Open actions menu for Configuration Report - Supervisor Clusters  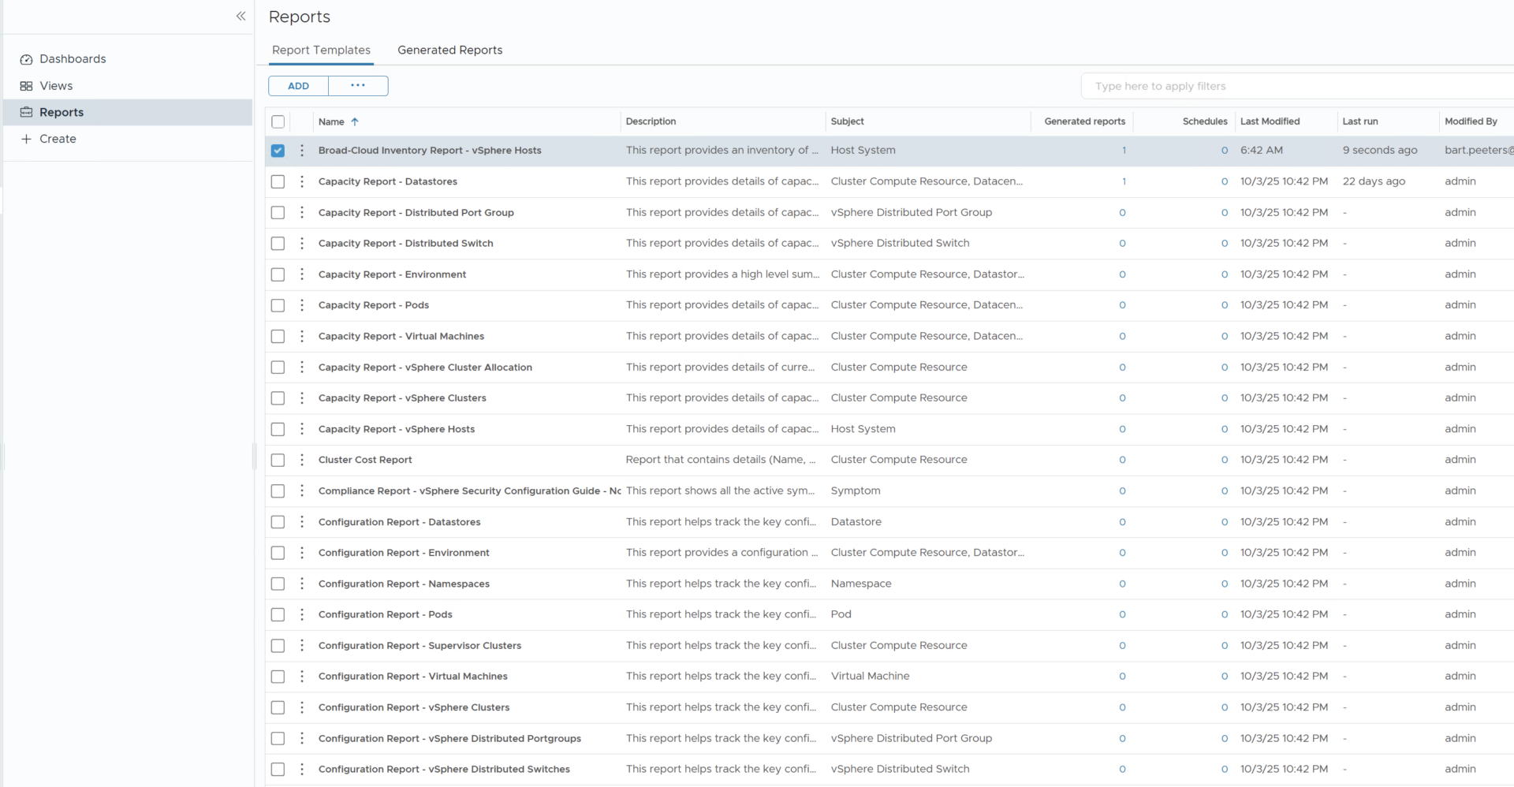pyautogui.click(x=302, y=646)
